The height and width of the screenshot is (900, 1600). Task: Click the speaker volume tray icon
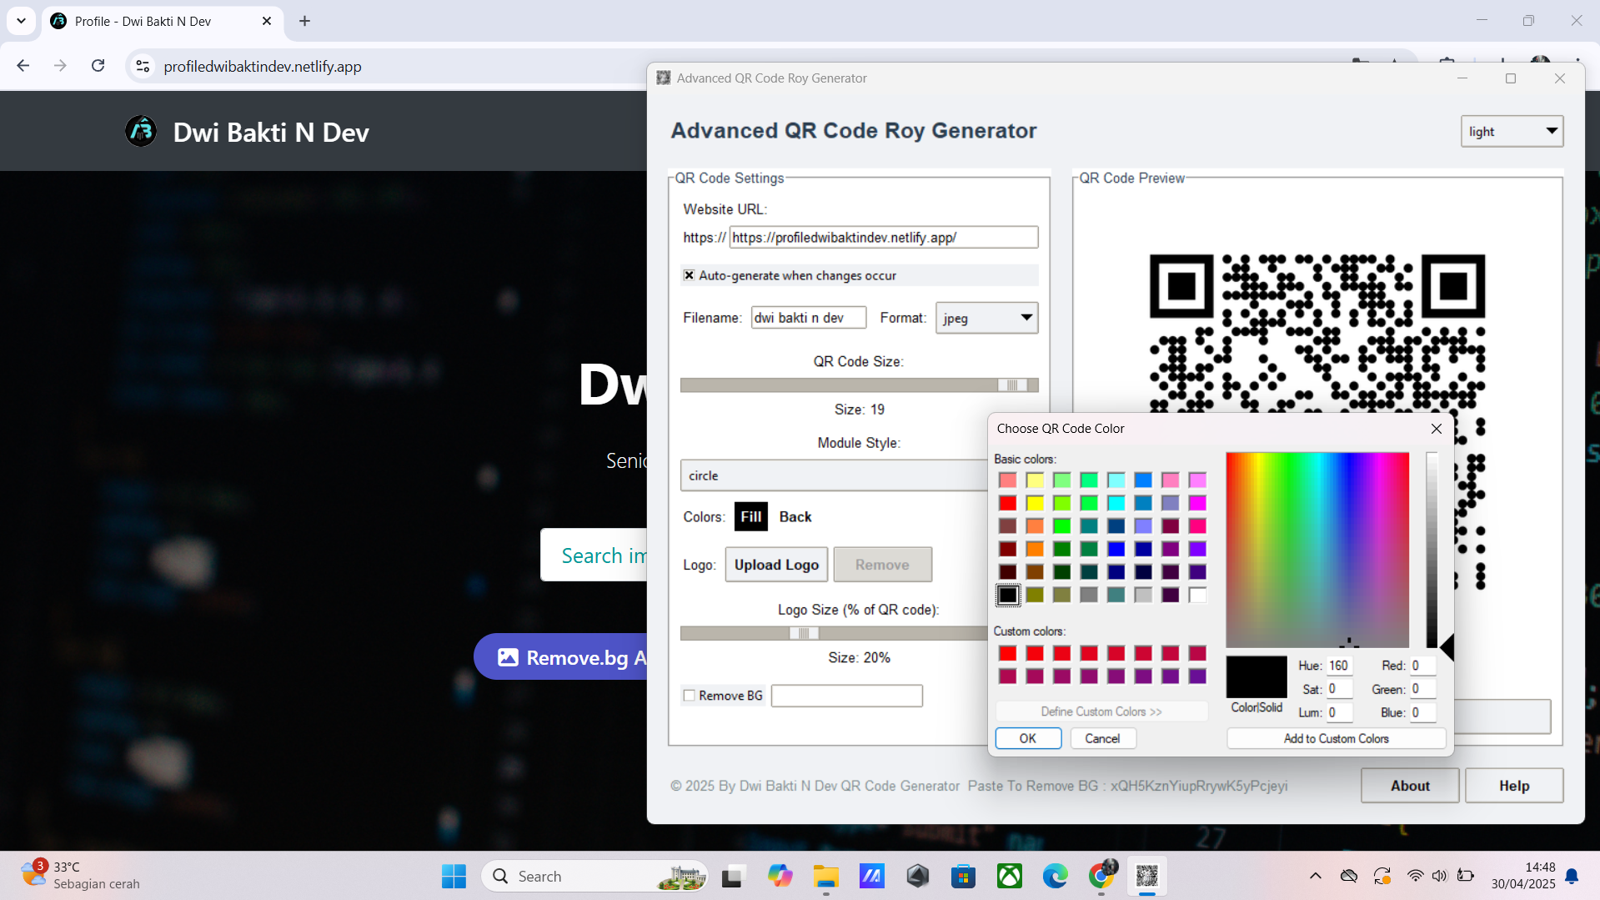coord(1440,876)
